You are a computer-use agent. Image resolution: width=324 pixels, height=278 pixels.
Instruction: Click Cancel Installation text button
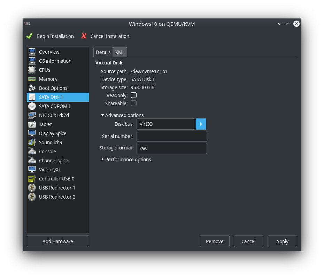click(110, 36)
